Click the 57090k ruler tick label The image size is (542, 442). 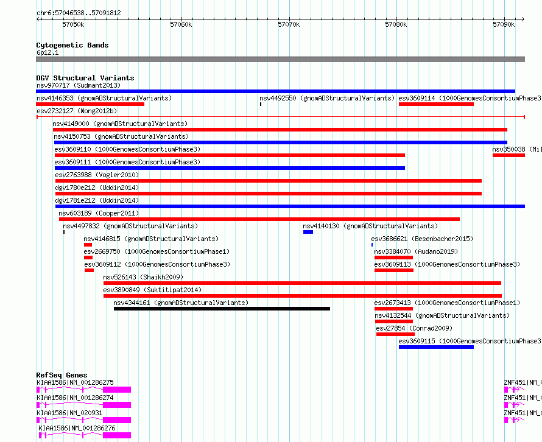[504, 24]
